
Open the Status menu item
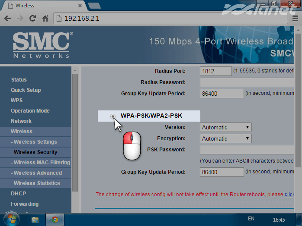click(x=19, y=79)
